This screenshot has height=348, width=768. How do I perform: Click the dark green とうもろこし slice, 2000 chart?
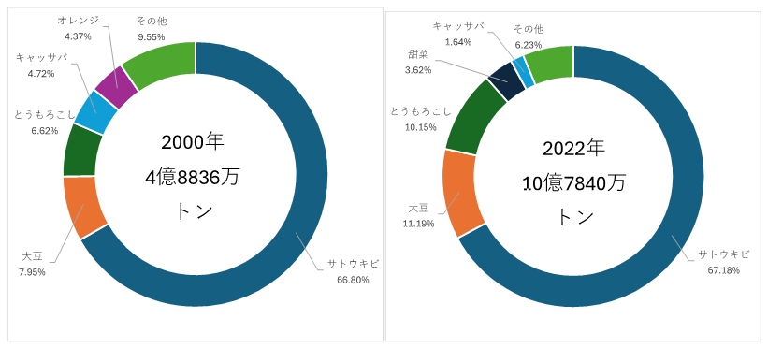point(82,150)
